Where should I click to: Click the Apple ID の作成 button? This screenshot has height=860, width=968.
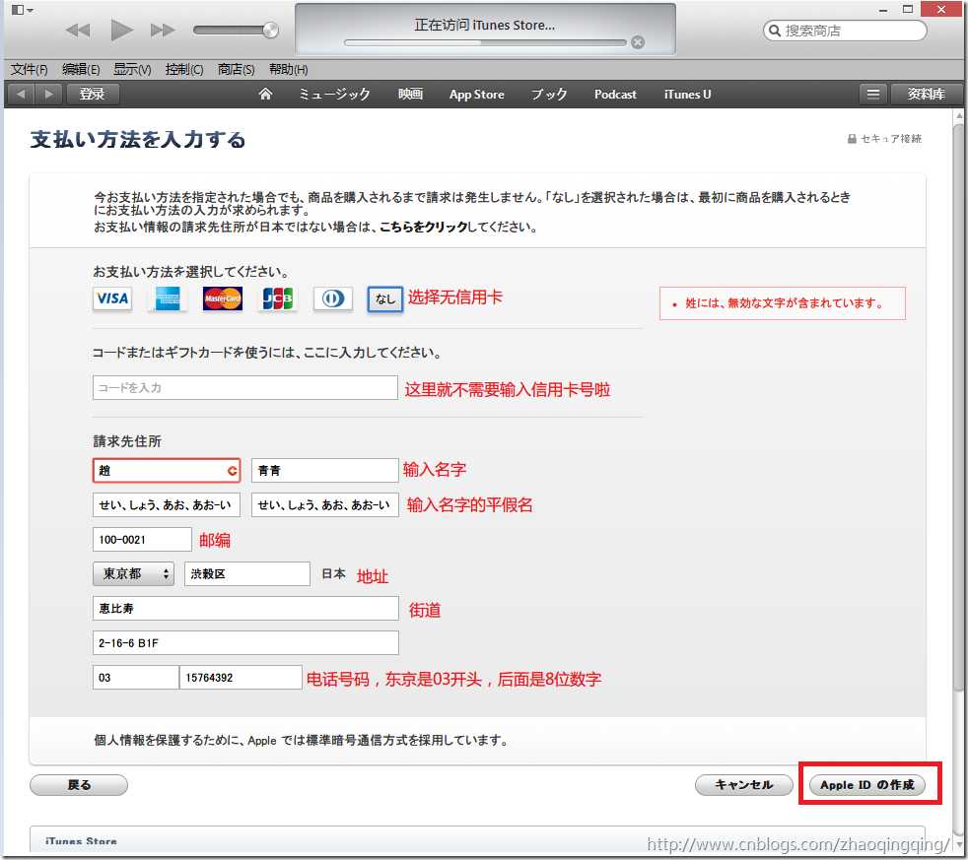868,784
